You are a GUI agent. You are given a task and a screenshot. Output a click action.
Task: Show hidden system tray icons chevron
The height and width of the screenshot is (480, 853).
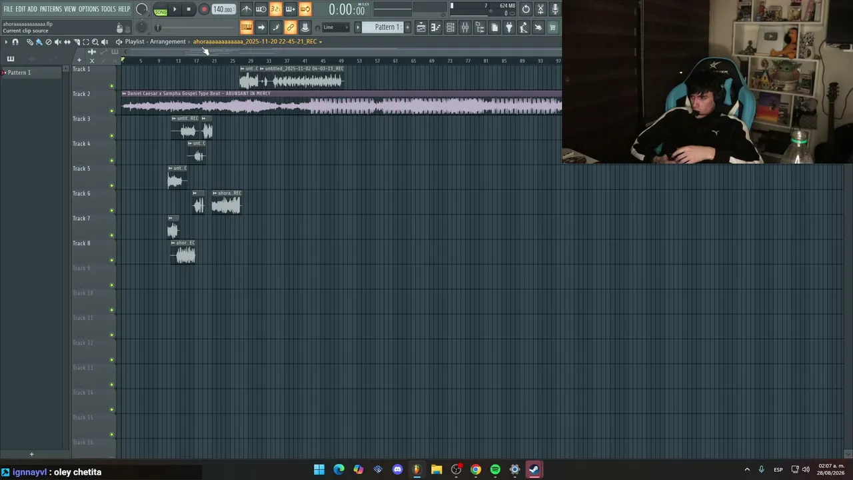pos(747,470)
